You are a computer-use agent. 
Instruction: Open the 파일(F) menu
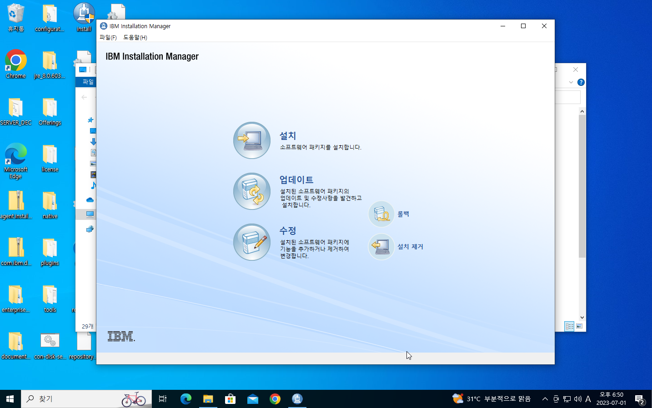(x=108, y=37)
